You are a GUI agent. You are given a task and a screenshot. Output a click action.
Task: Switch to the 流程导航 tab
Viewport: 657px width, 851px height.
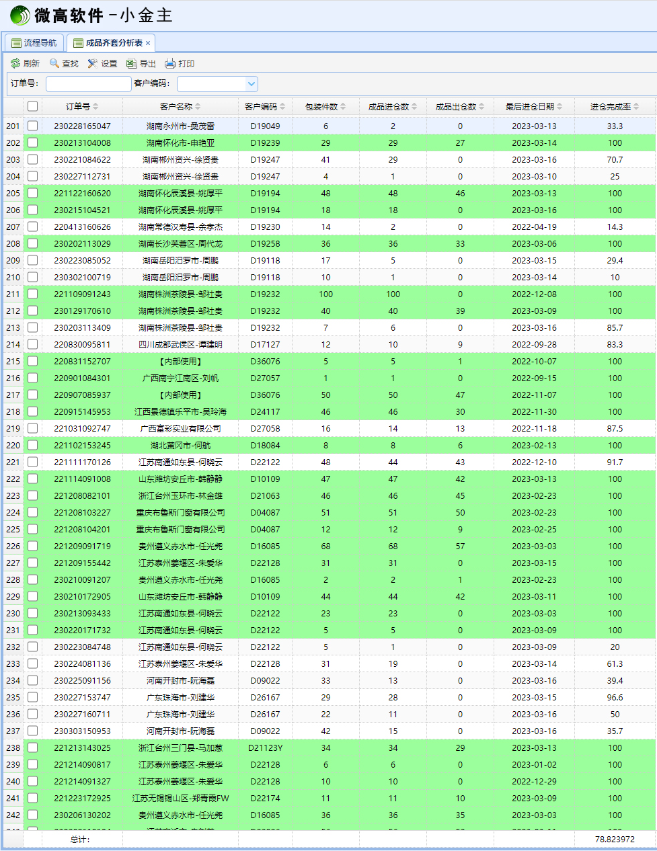34,43
